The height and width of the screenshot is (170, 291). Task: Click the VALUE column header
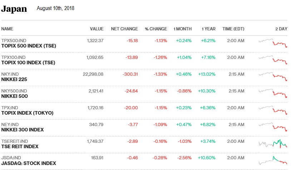(x=97, y=29)
